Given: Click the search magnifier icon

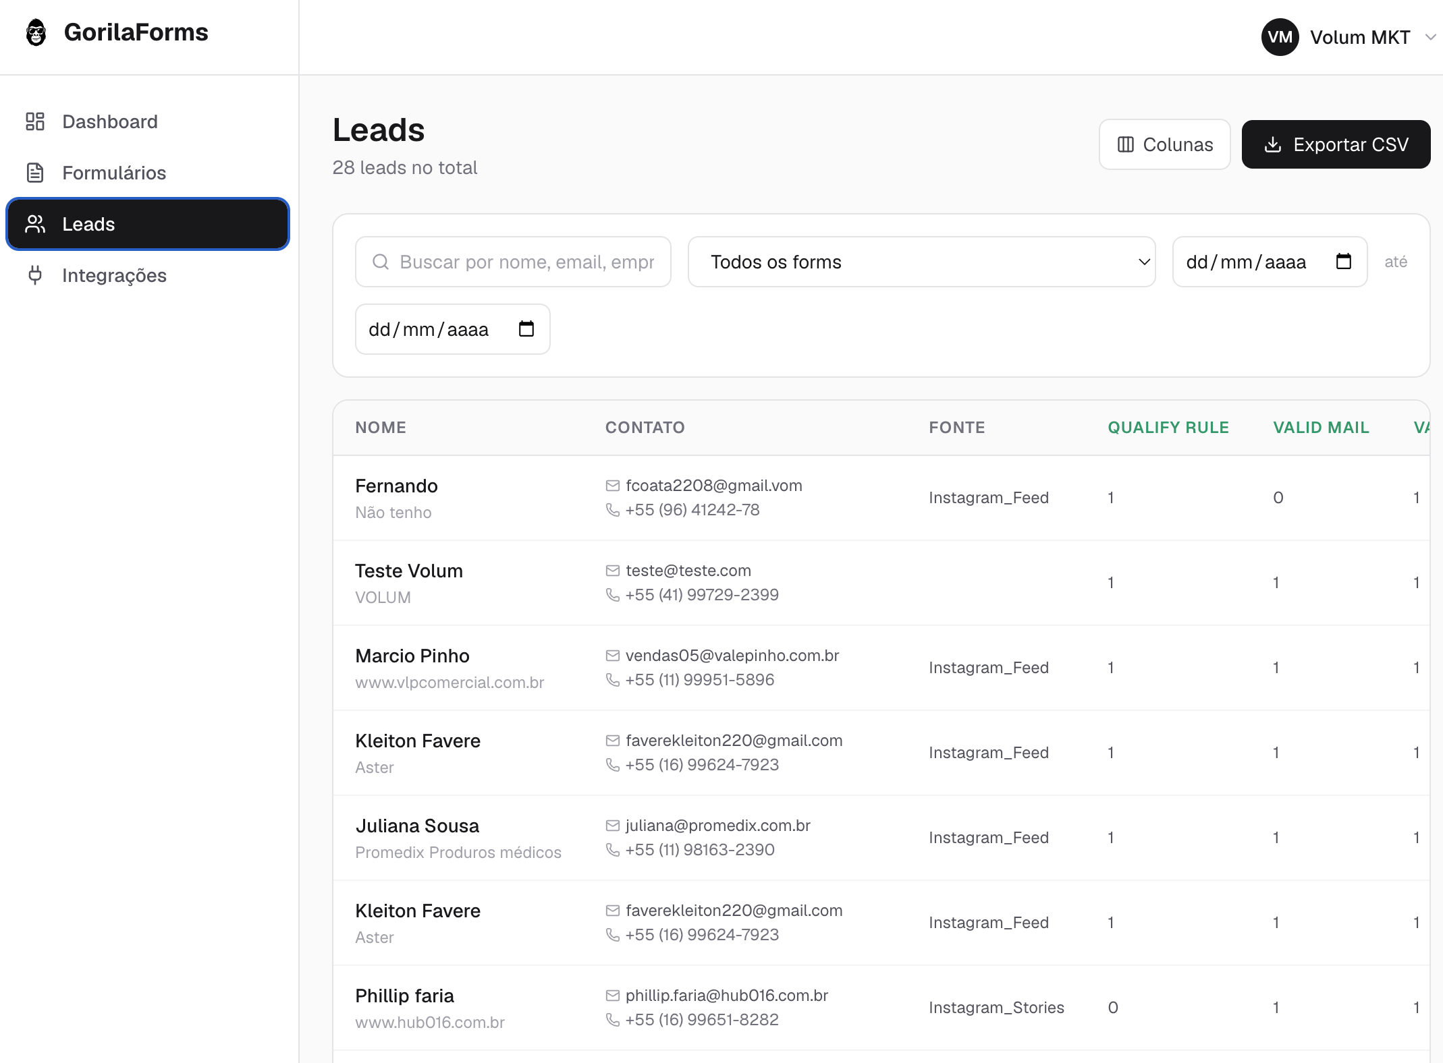Looking at the screenshot, I should tap(381, 262).
